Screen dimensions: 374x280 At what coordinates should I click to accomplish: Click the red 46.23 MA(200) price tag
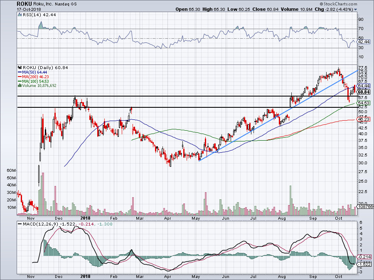[x=364, y=119]
